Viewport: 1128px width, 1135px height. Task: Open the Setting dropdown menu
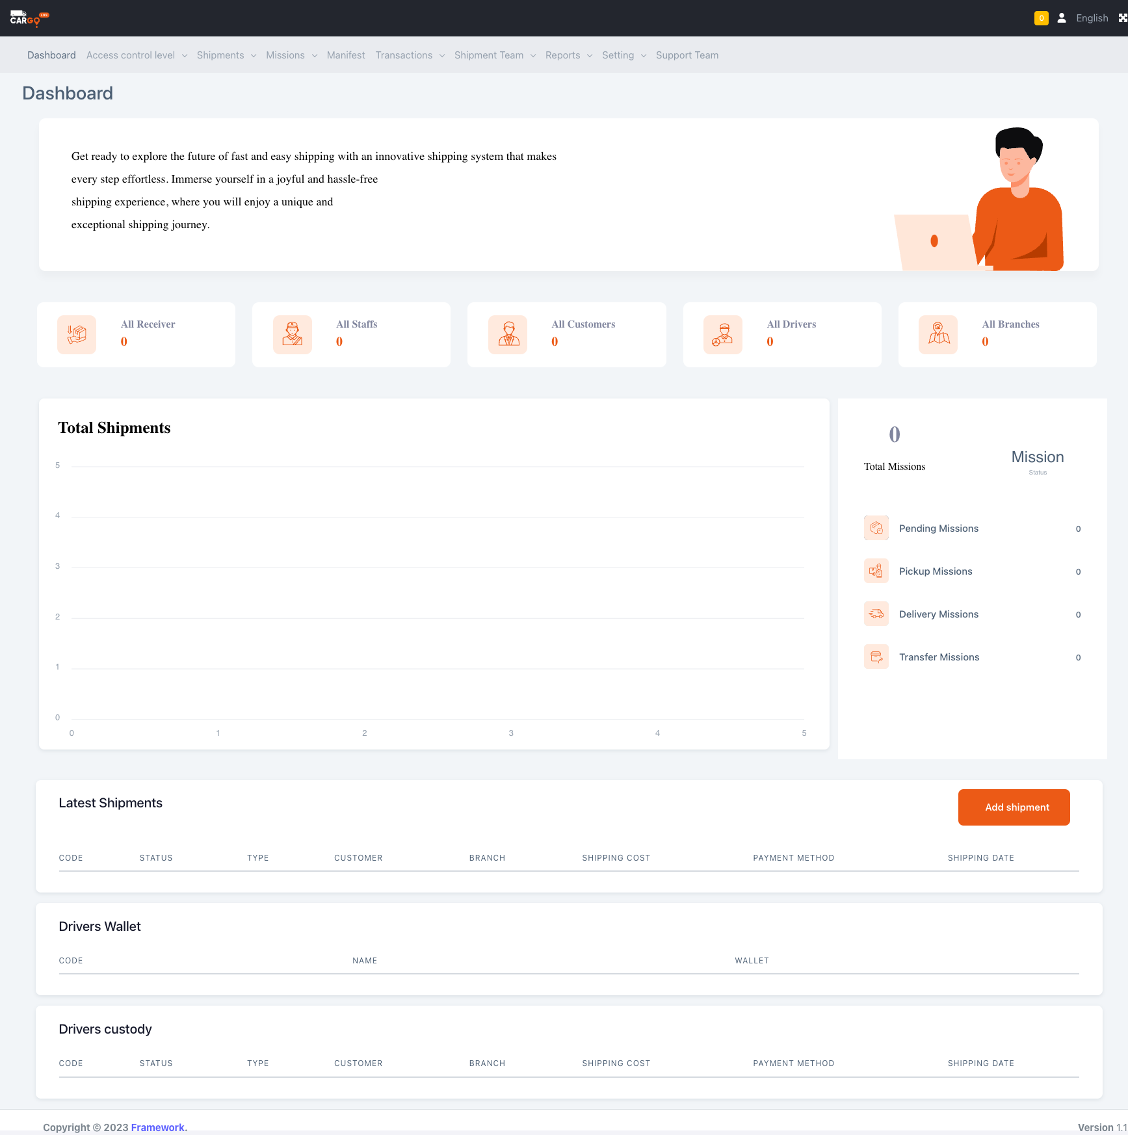click(x=623, y=55)
